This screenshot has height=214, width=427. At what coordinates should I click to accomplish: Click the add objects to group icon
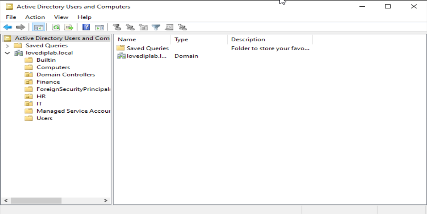pyautogui.click(x=182, y=27)
